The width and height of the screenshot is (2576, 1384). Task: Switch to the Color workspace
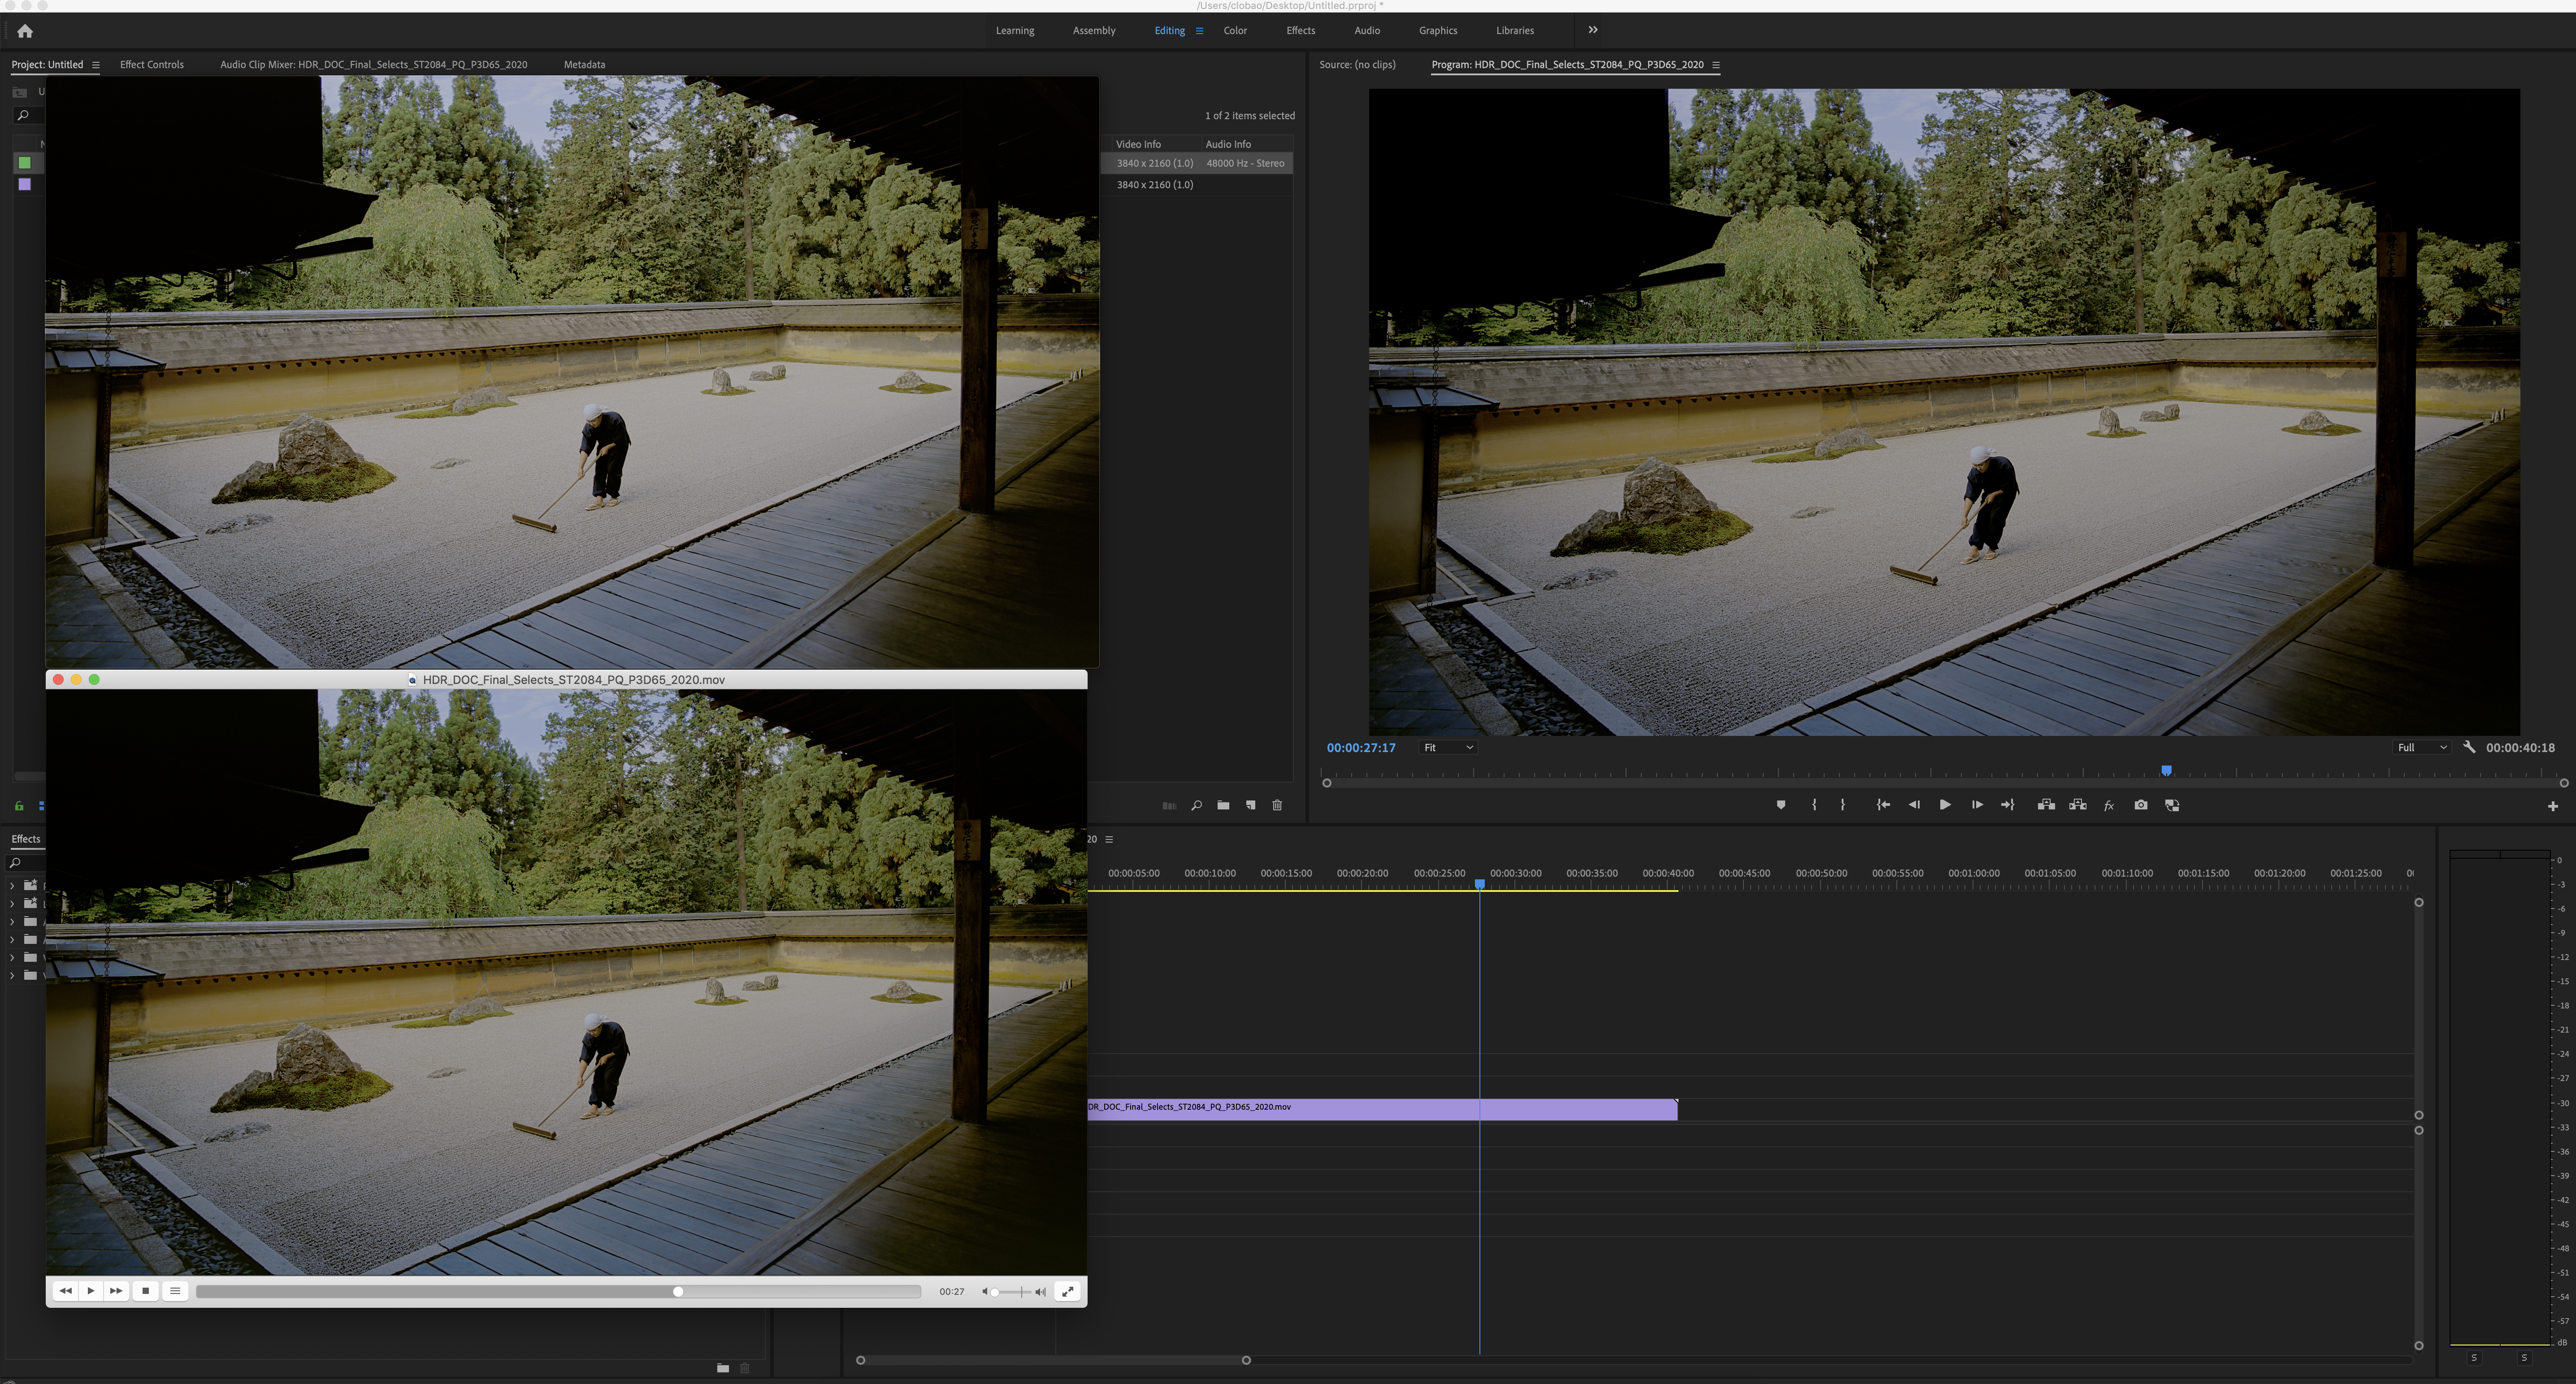(1235, 31)
